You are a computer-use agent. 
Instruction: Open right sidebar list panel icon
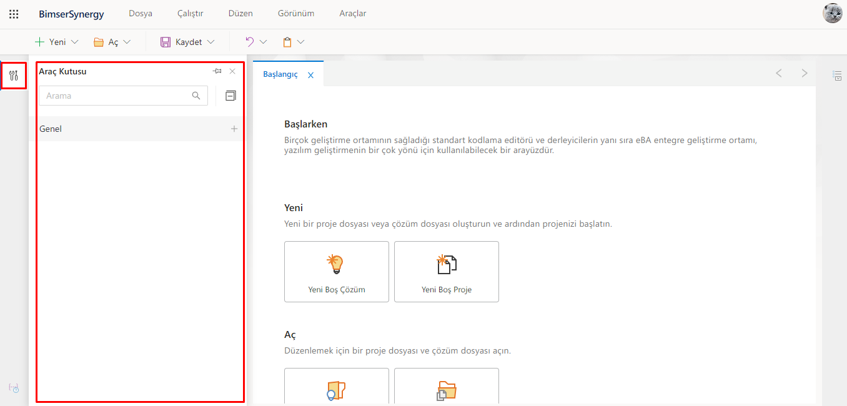point(837,76)
